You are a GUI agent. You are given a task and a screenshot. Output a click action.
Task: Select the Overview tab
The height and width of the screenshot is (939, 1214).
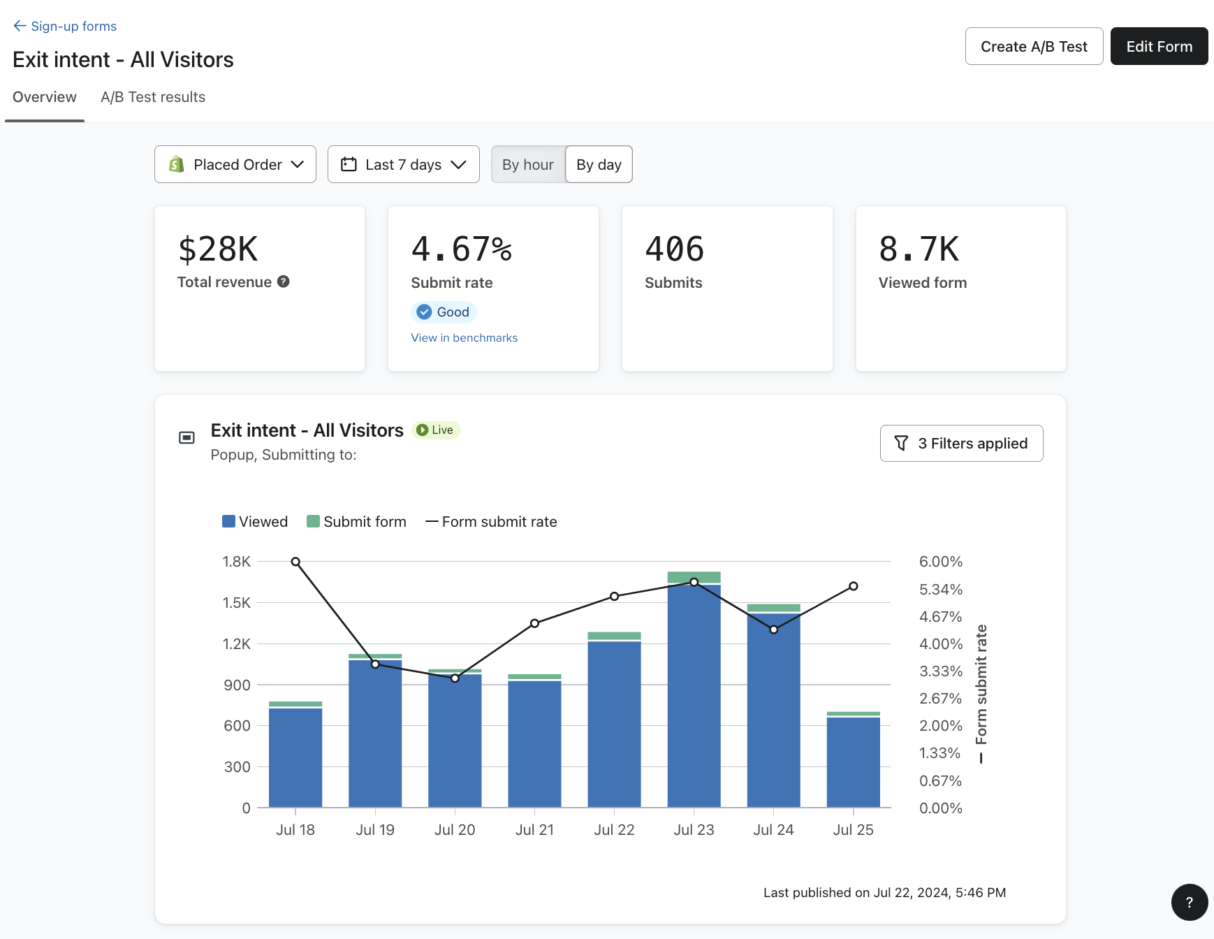[x=45, y=97]
